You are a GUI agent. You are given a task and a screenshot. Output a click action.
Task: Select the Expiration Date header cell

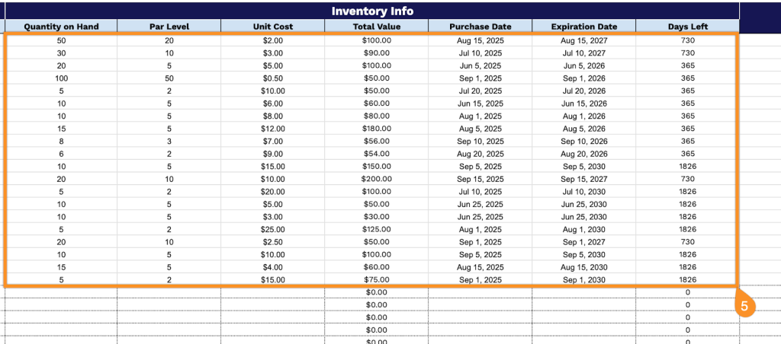click(x=583, y=27)
